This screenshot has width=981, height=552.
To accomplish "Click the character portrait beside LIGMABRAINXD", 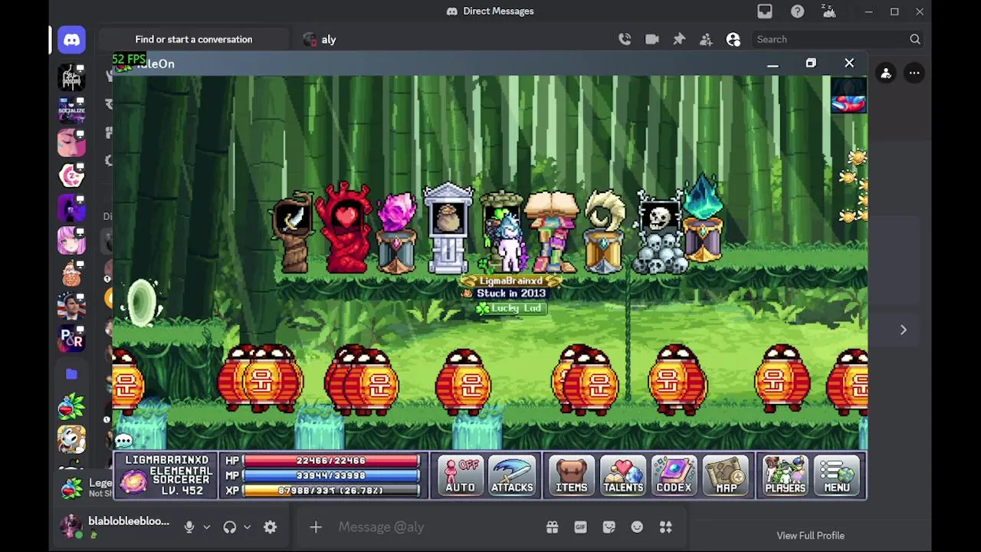I will click(133, 481).
